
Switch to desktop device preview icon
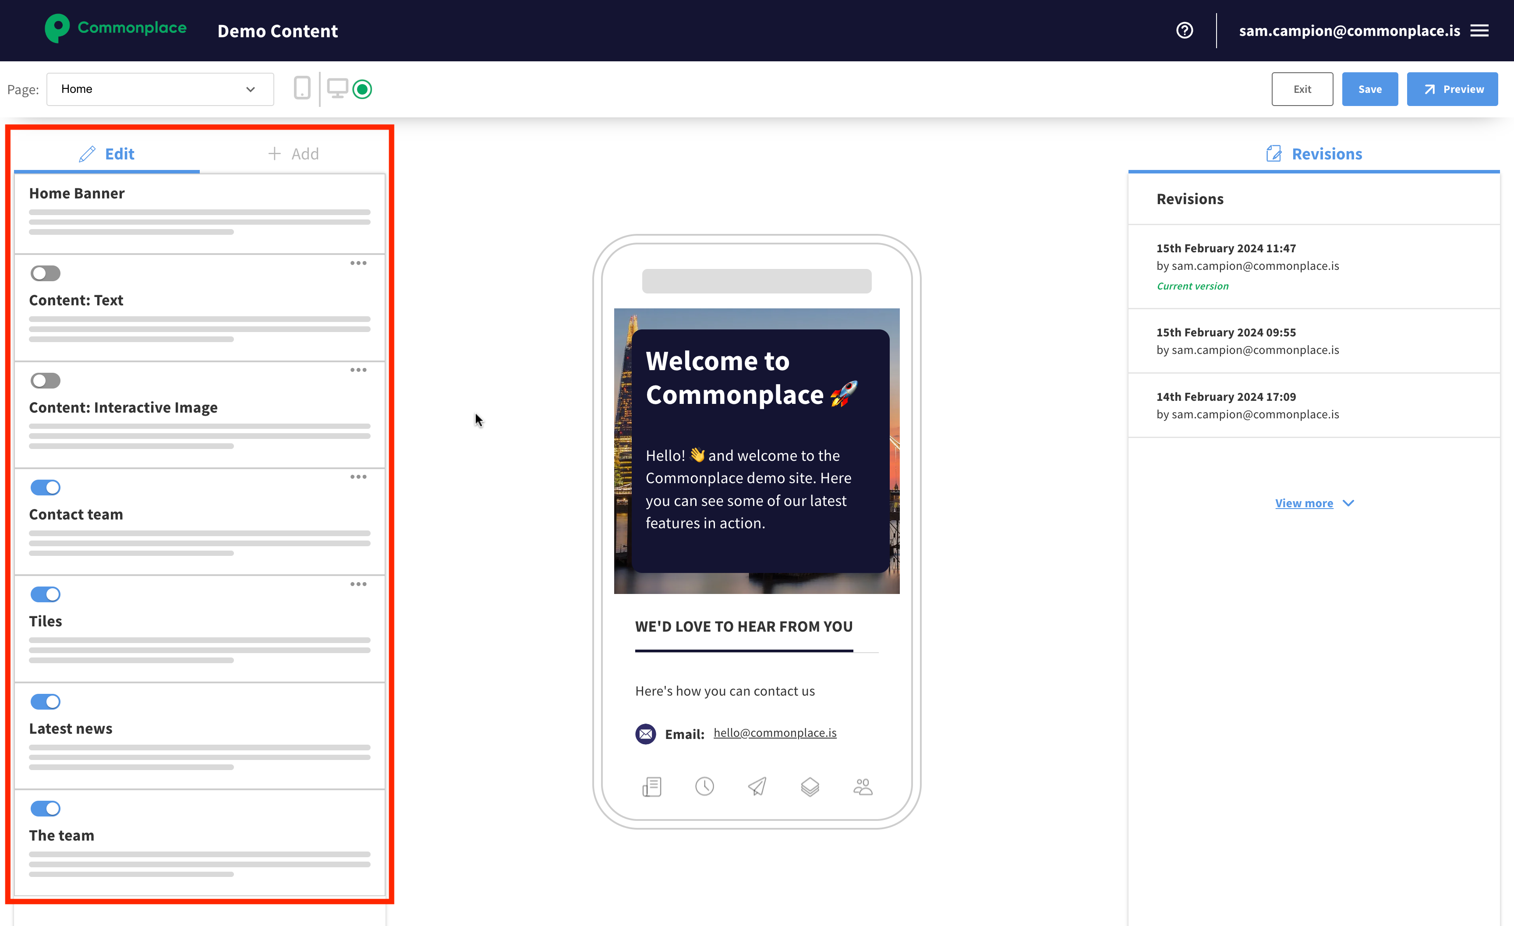tap(337, 88)
